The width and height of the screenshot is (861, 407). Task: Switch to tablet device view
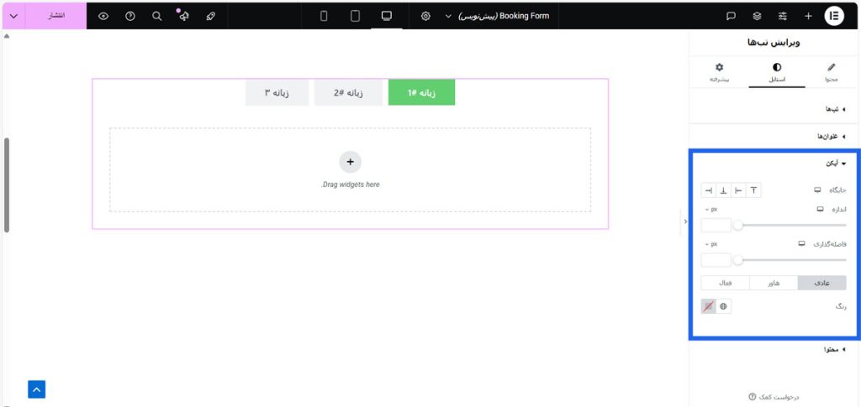355,16
